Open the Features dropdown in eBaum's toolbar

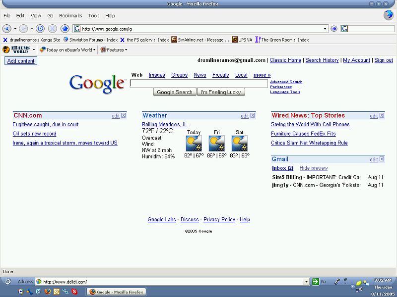click(x=114, y=49)
